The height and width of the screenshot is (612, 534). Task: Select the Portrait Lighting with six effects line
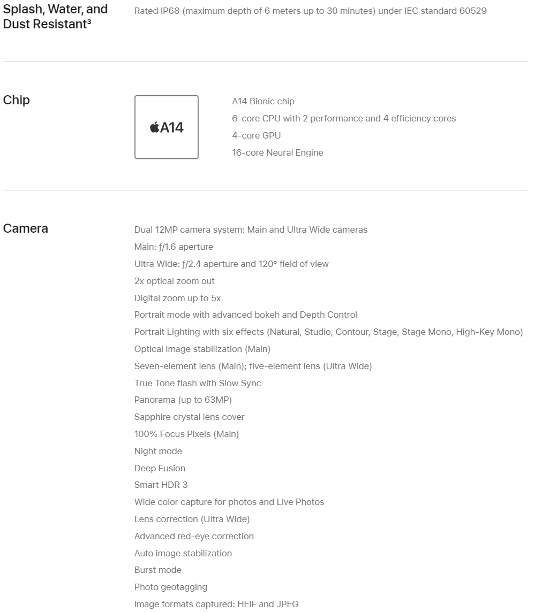pyautogui.click(x=328, y=332)
